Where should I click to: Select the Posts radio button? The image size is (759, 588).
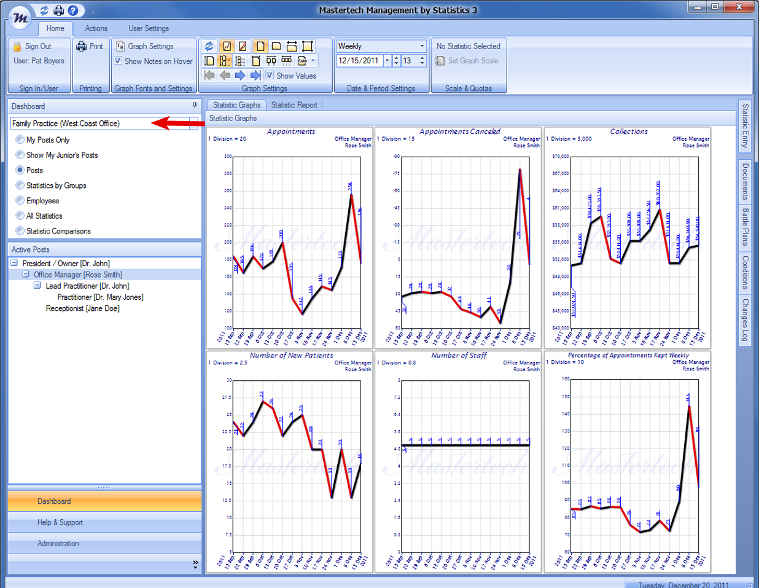coord(20,170)
